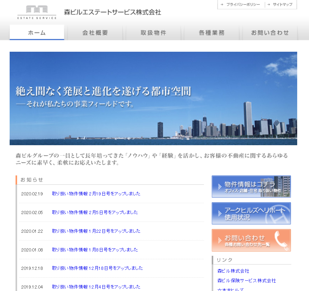The height and width of the screenshot is (291, 309).
Task: Click the アークヒルズヘリポート使用状況 banner
Action: point(251,213)
